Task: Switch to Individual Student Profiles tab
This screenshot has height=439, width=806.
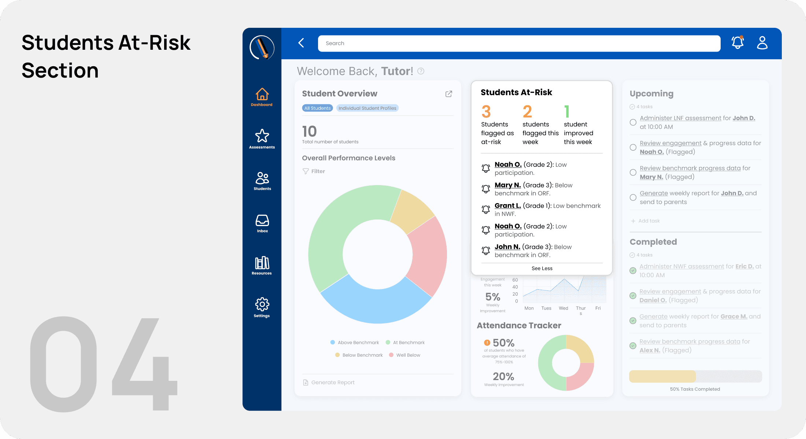Action: pyautogui.click(x=367, y=108)
